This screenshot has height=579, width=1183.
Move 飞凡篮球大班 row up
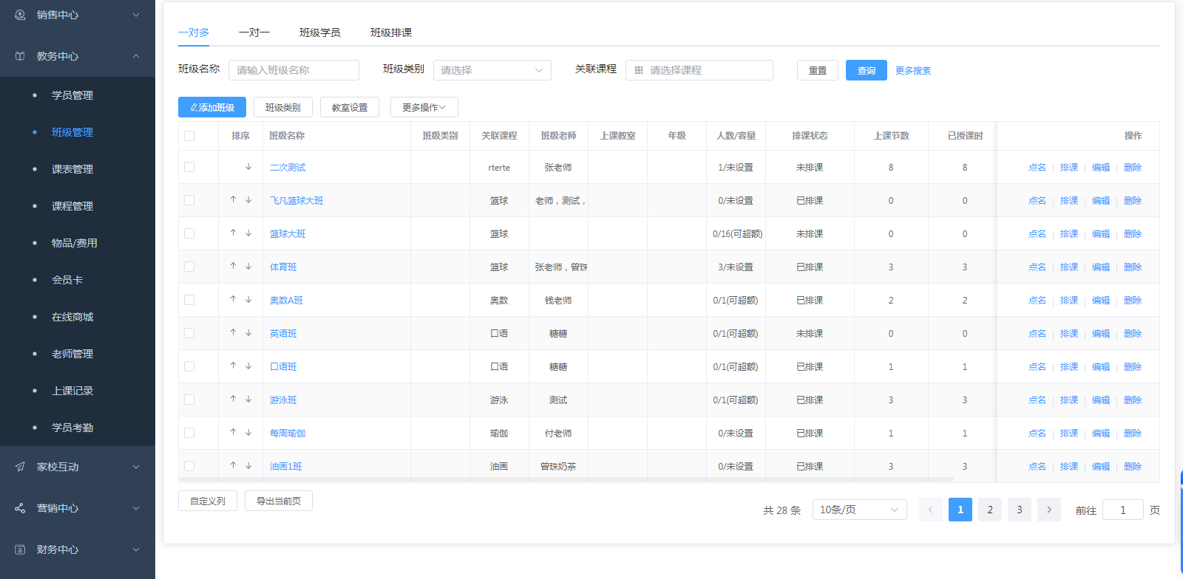233,199
